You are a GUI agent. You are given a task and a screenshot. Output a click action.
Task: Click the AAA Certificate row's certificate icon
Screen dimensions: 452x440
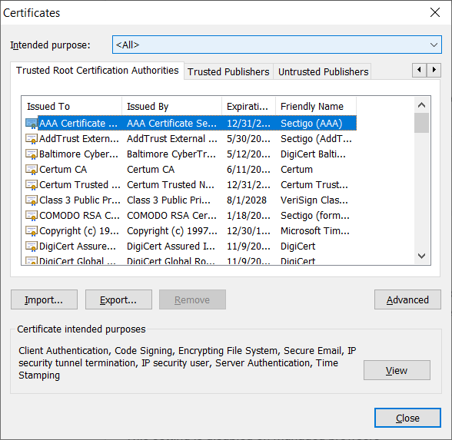tap(31, 124)
